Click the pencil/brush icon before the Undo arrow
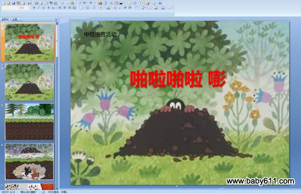Viewport: 301px width, 194px height. point(79,3)
